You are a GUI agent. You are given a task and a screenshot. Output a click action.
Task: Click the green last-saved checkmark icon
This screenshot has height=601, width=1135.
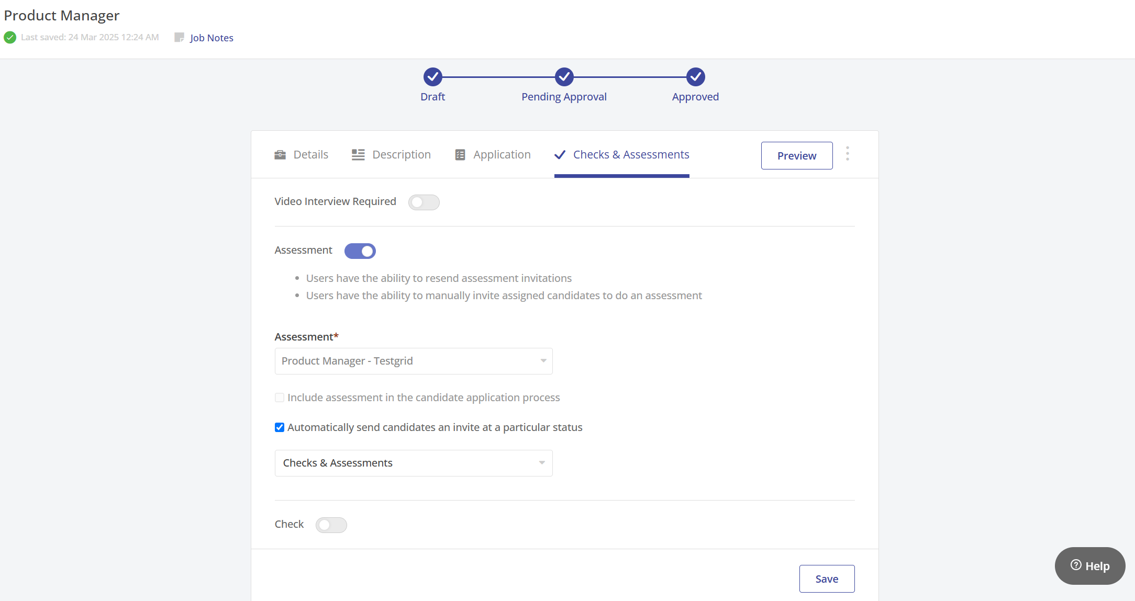point(10,38)
